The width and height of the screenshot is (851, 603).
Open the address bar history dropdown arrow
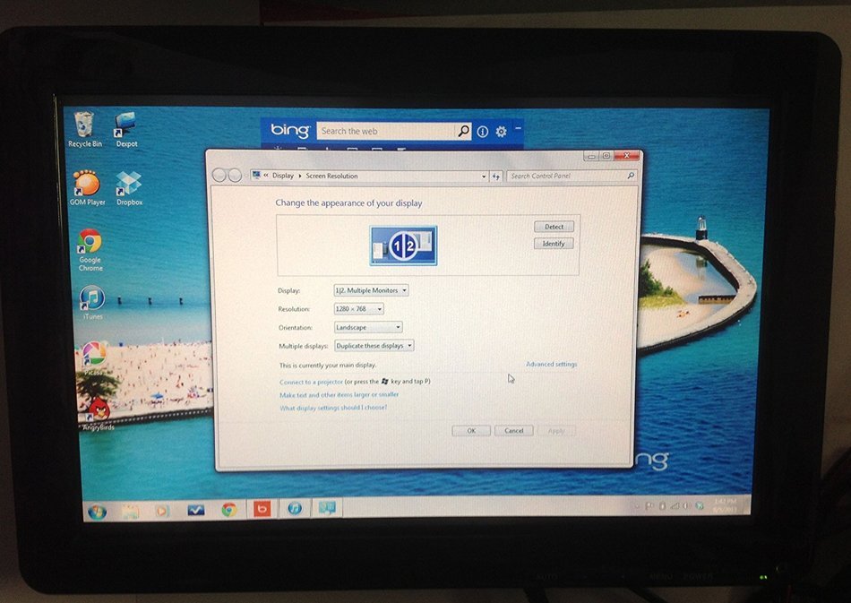coord(484,177)
